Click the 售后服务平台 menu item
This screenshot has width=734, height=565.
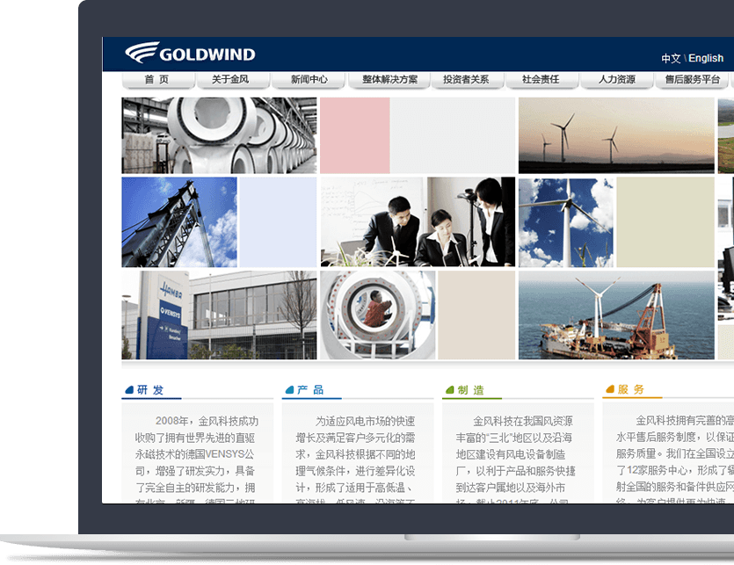pyautogui.click(x=693, y=80)
